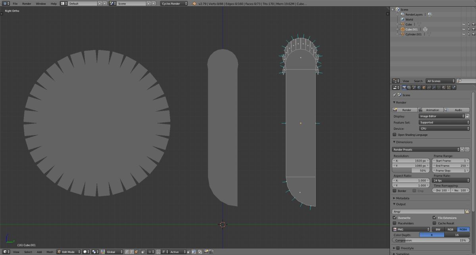Toggle snap magnet icon in 3D header
The image size is (476, 255).
click(158, 252)
